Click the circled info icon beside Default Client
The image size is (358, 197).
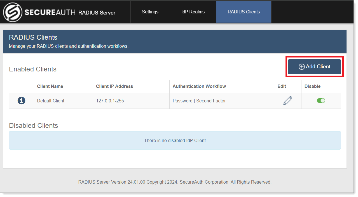point(21,100)
